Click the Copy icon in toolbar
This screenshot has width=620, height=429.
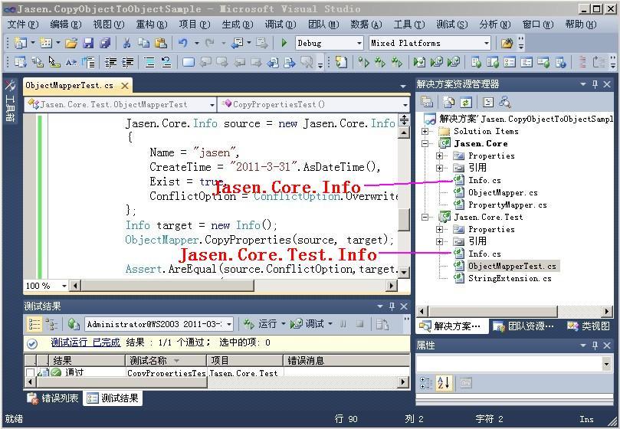[x=143, y=43]
